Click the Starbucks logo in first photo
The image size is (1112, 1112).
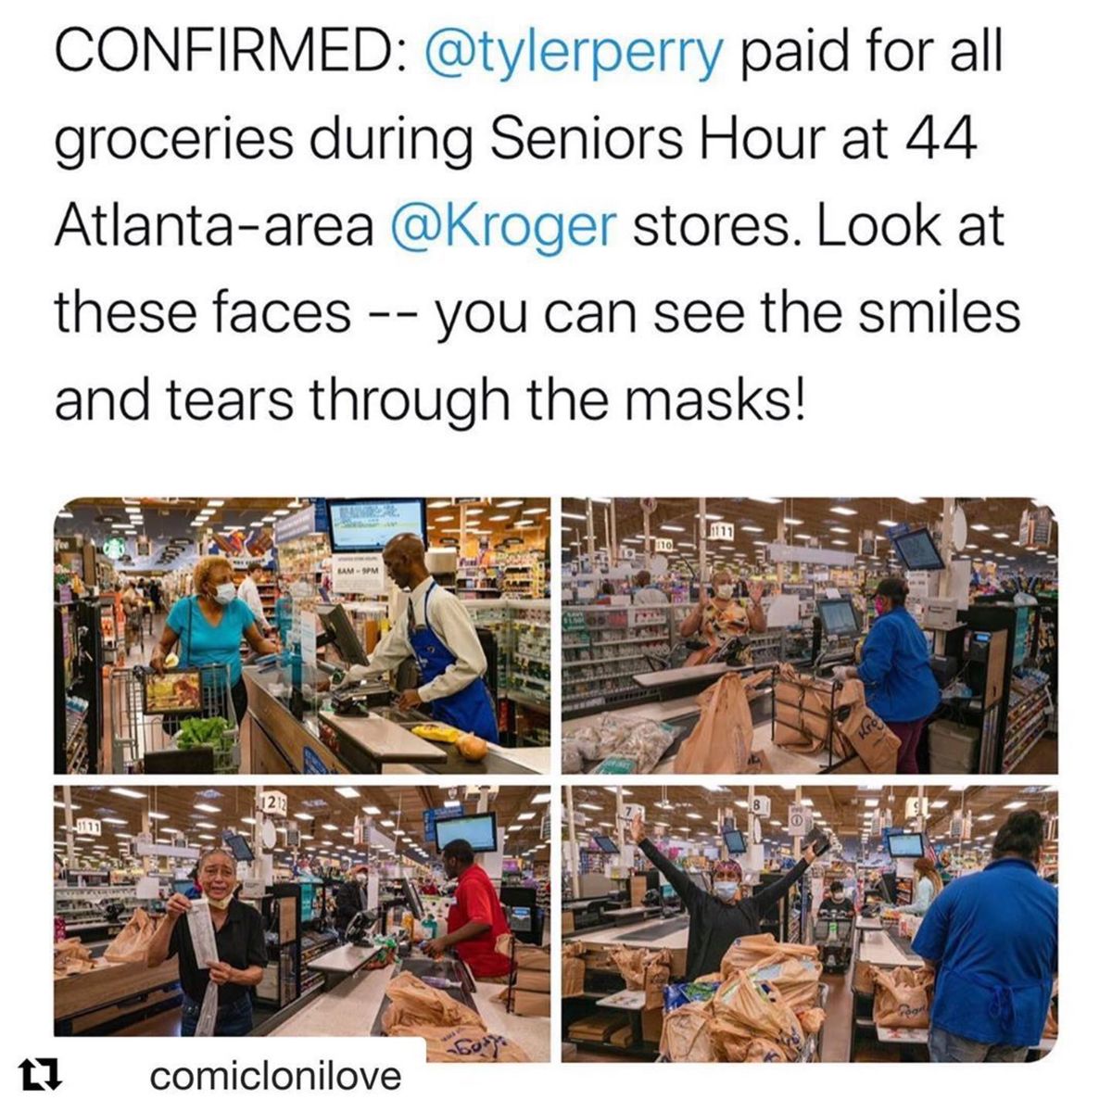[114, 549]
